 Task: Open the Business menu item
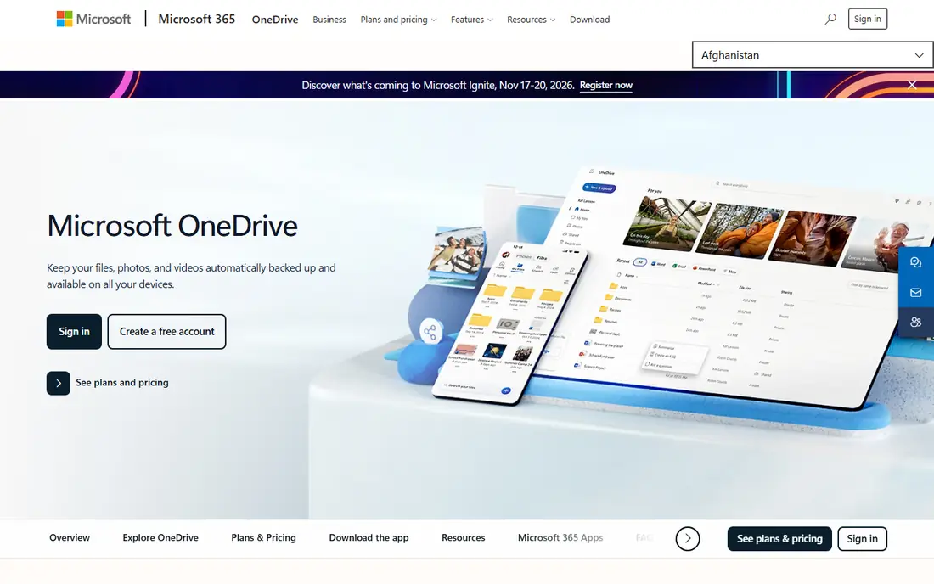click(329, 20)
